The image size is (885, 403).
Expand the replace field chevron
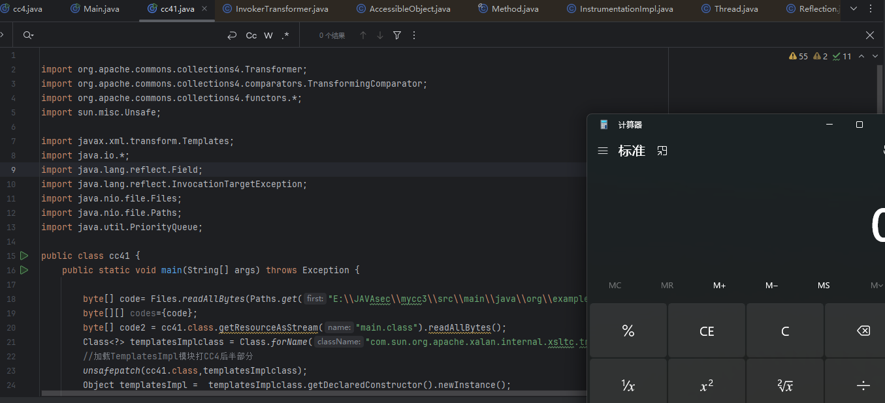click(3, 35)
